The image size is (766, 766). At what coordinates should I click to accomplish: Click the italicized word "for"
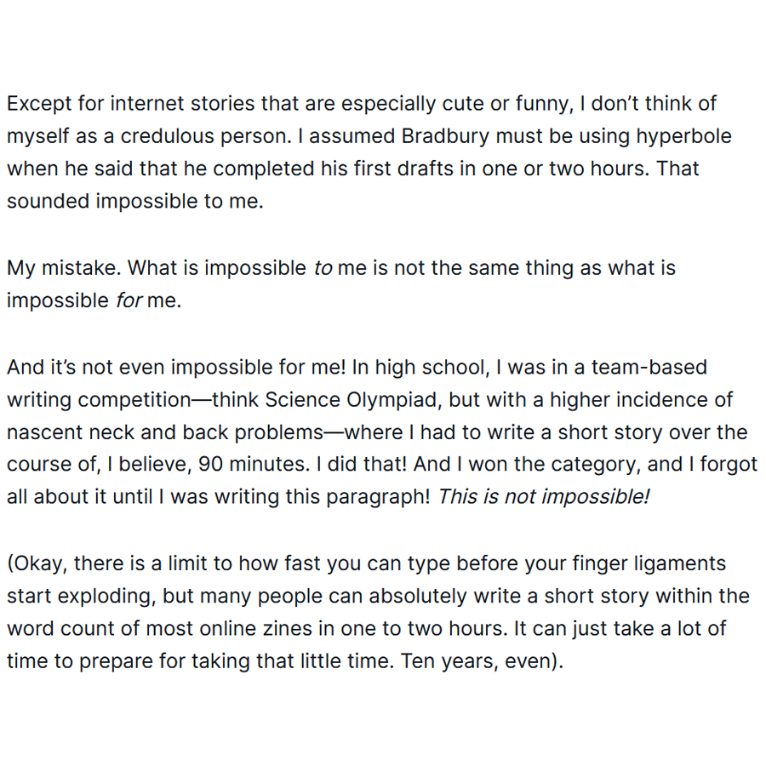click(x=129, y=301)
